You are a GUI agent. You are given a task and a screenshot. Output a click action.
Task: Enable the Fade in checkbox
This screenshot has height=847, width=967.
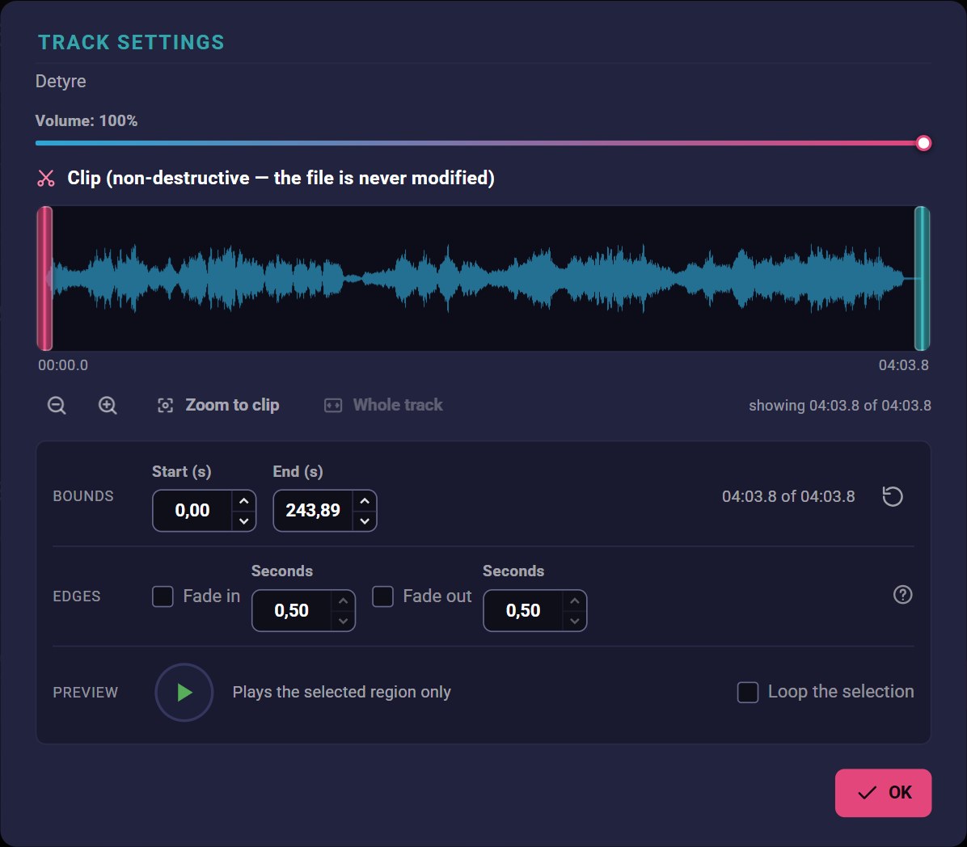pos(163,596)
